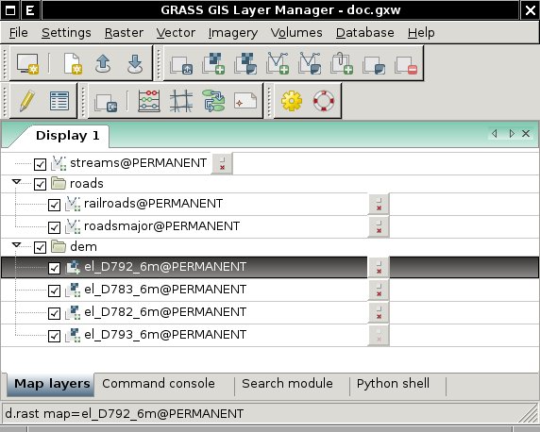Open the File menu
Viewport: 540px width, 432px height.
click(19, 33)
